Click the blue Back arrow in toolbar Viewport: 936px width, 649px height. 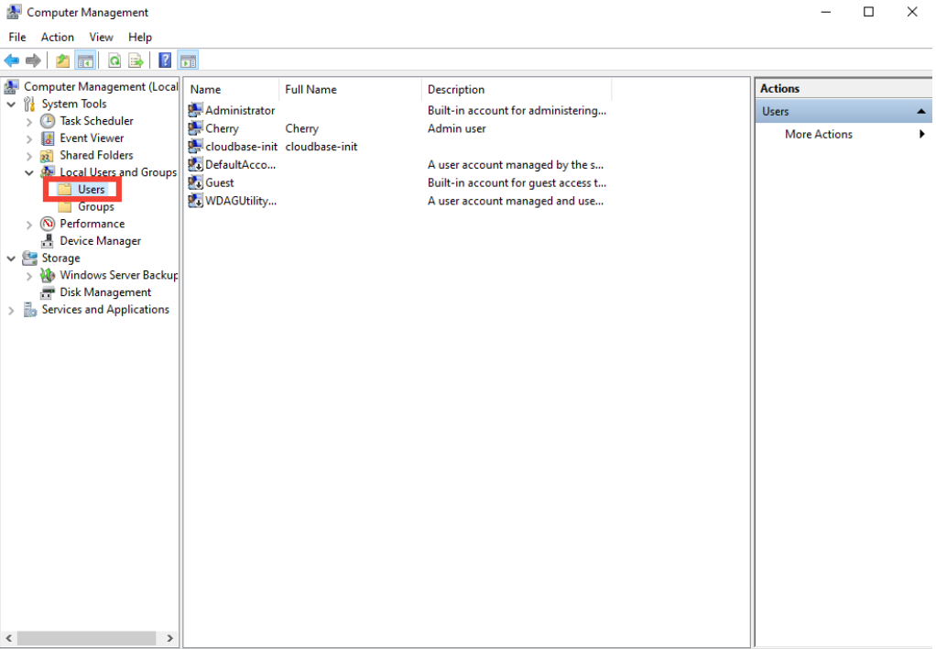pyautogui.click(x=12, y=60)
